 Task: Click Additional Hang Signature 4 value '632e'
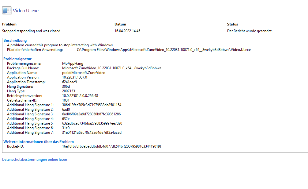[66, 119]
